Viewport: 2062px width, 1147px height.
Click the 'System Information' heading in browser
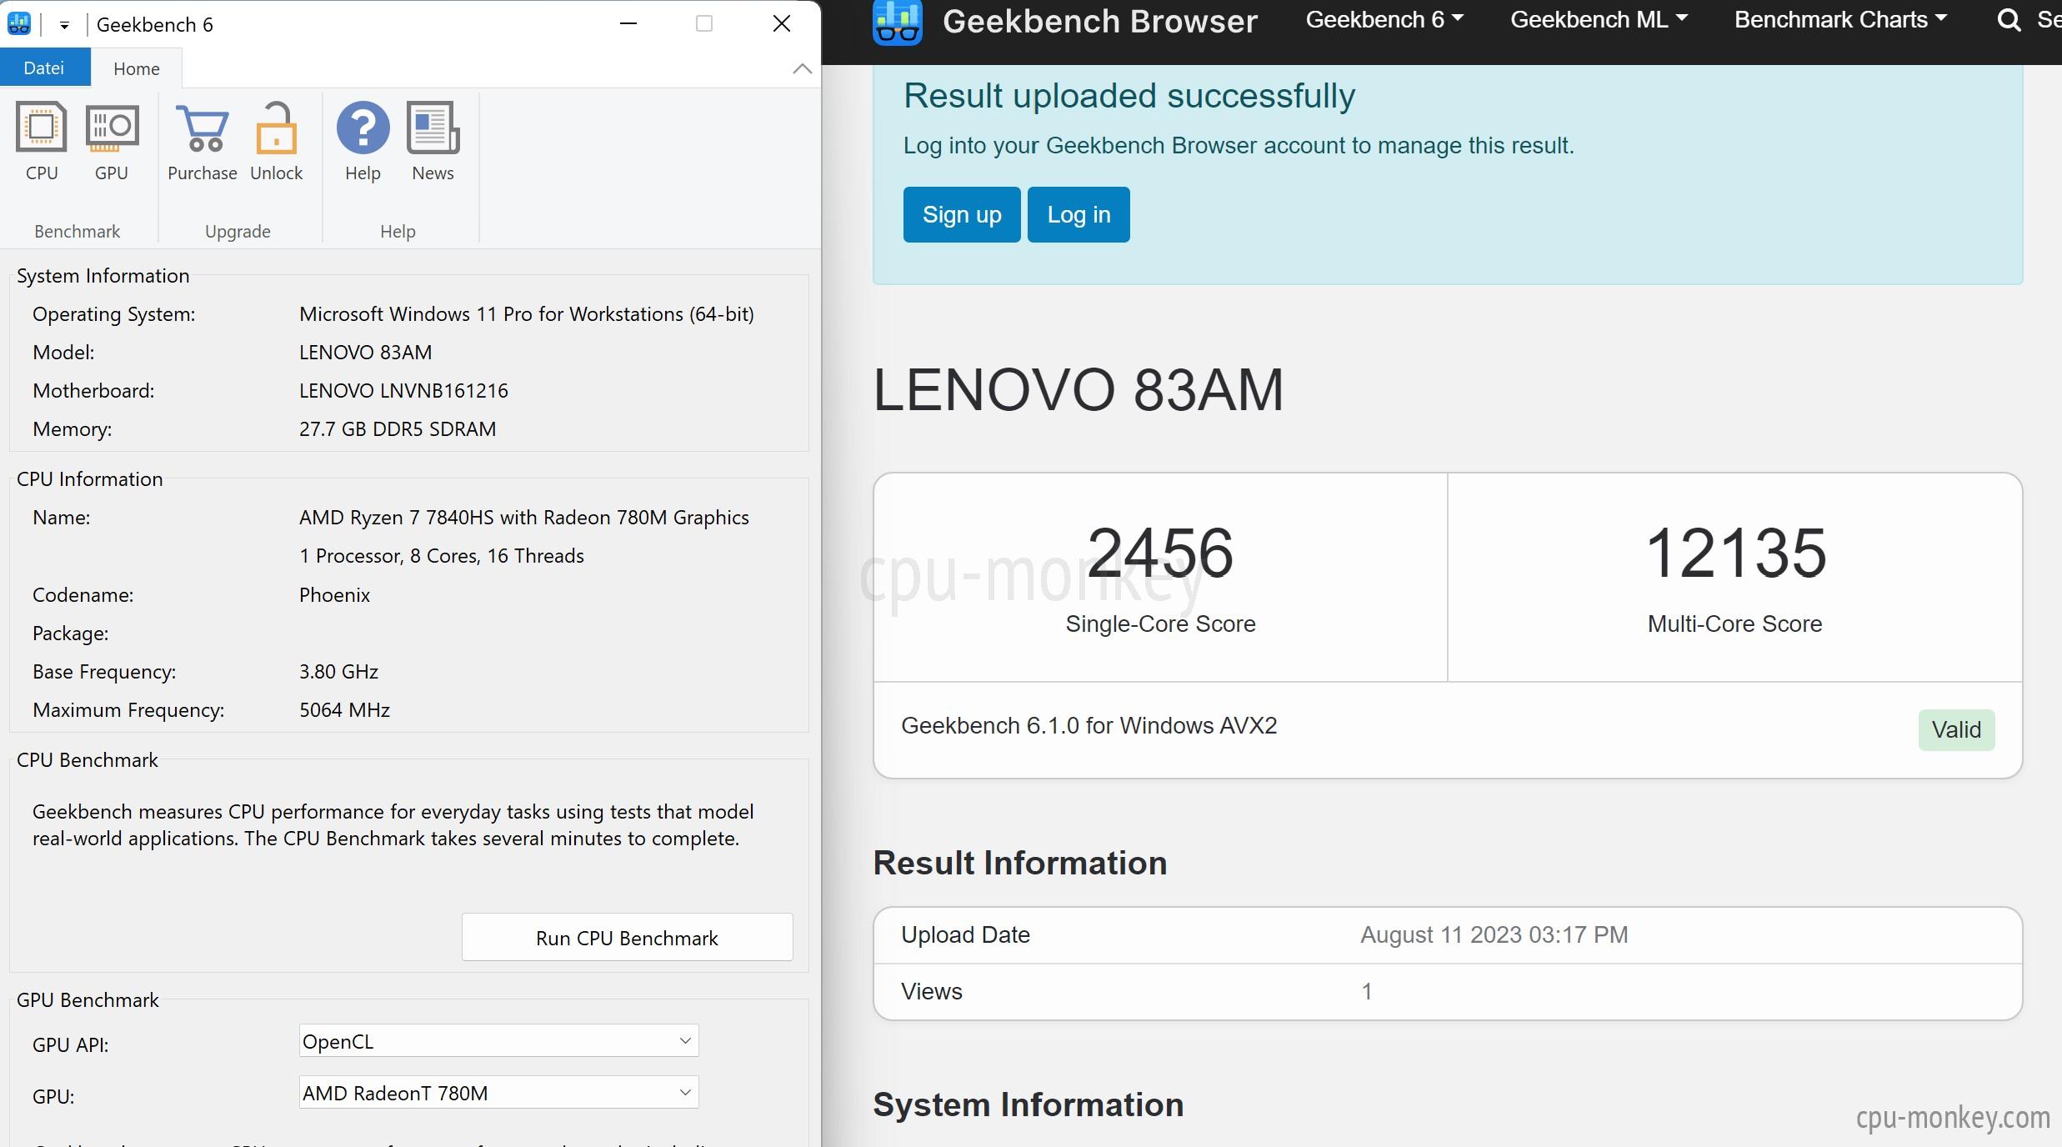1028,1104
